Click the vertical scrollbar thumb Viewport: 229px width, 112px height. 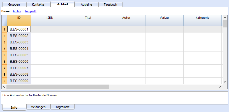pos(225,24)
